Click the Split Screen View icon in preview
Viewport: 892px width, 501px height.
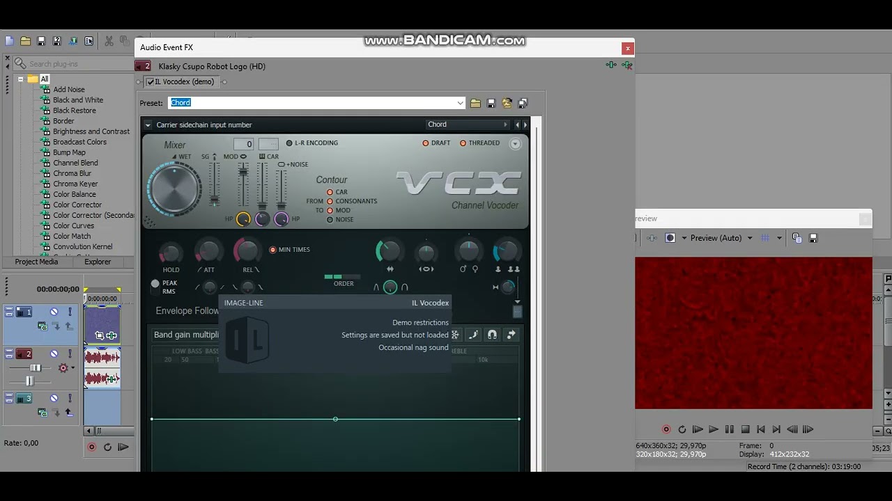point(670,238)
